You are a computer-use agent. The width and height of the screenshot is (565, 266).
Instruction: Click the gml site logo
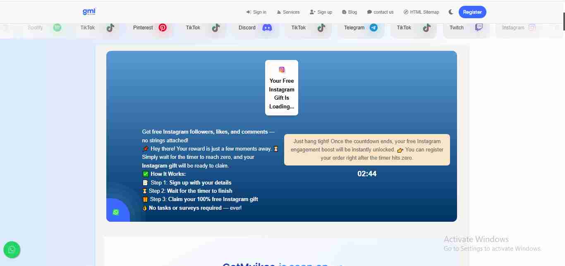point(89,12)
